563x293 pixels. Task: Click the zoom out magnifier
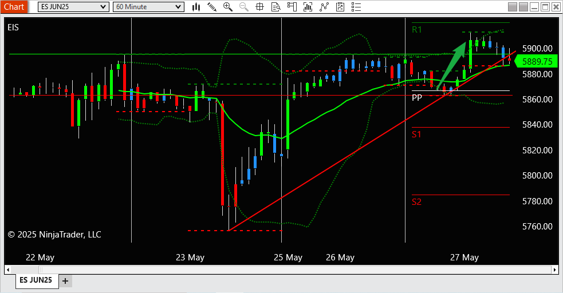click(x=244, y=7)
